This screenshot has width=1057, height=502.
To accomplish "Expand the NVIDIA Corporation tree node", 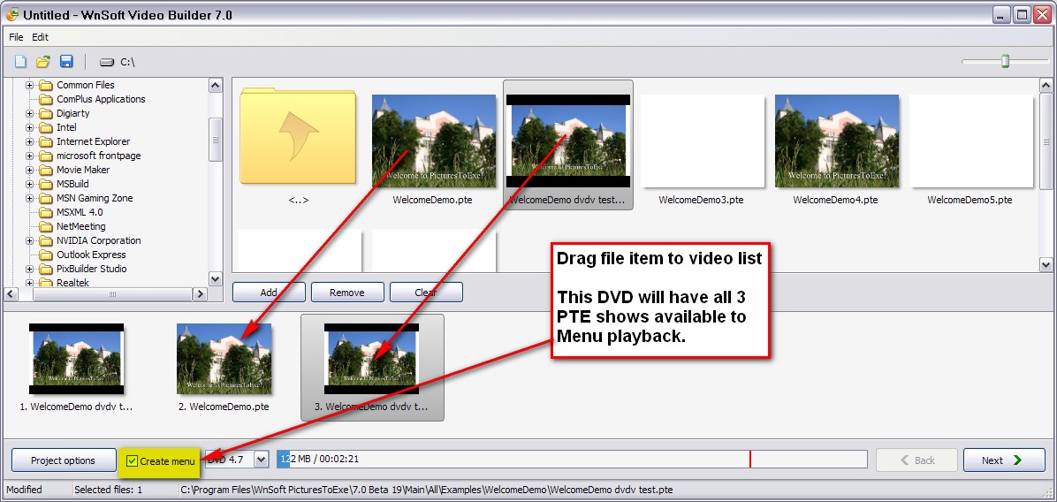I will click(x=29, y=240).
